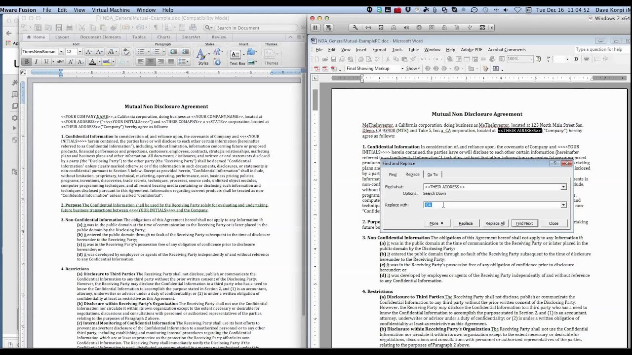Toggle superscript in Mac Word ribbon
This screenshot has height=355, width=632.
(71, 62)
